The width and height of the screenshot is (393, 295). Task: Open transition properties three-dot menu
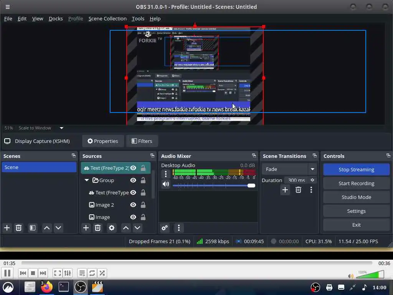(x=311, y=190)
